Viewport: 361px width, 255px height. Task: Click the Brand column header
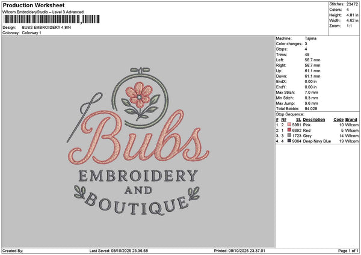pos(351,120)
